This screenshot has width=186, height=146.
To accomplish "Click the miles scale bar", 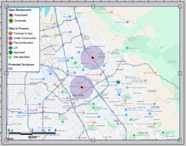I will tap(32, 134).
